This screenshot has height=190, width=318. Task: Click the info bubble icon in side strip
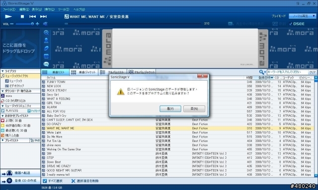click(x=46, y=64)
